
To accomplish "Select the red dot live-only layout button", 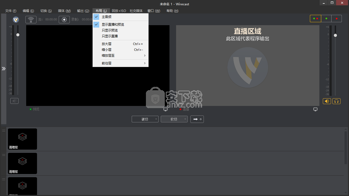I will tap(337, 19).
